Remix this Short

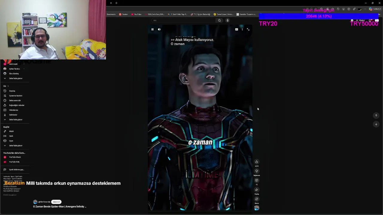[256, 199]
